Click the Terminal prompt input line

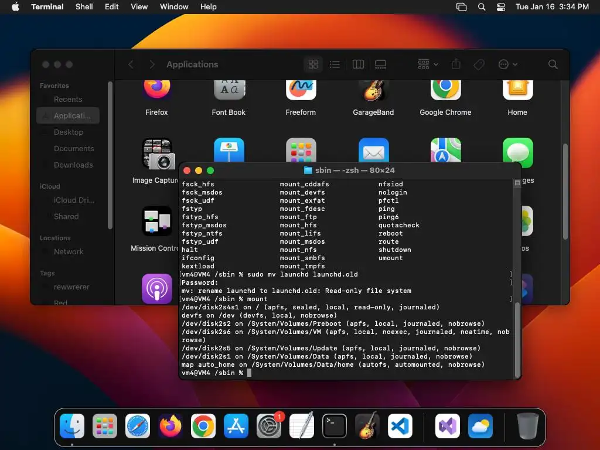pyautogui.click(x=345, y=373)
